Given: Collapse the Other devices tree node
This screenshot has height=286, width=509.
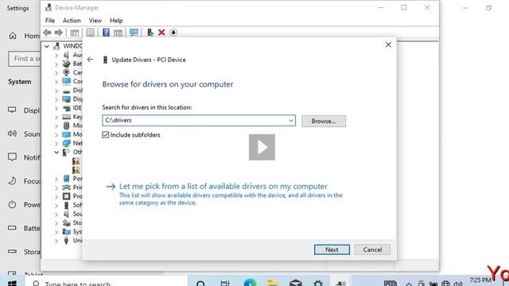Looking at the screenshot, I should pyautogui.click(x=56, y=152).
